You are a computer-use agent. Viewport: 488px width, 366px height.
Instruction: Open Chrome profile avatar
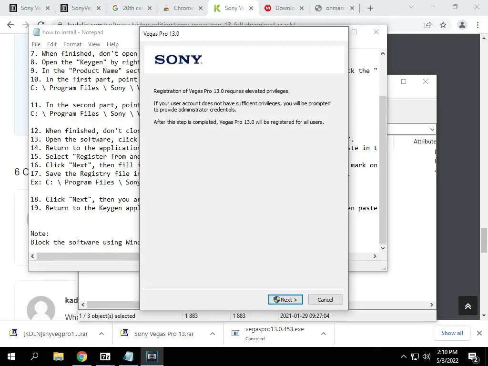click(x=462, y=25)
